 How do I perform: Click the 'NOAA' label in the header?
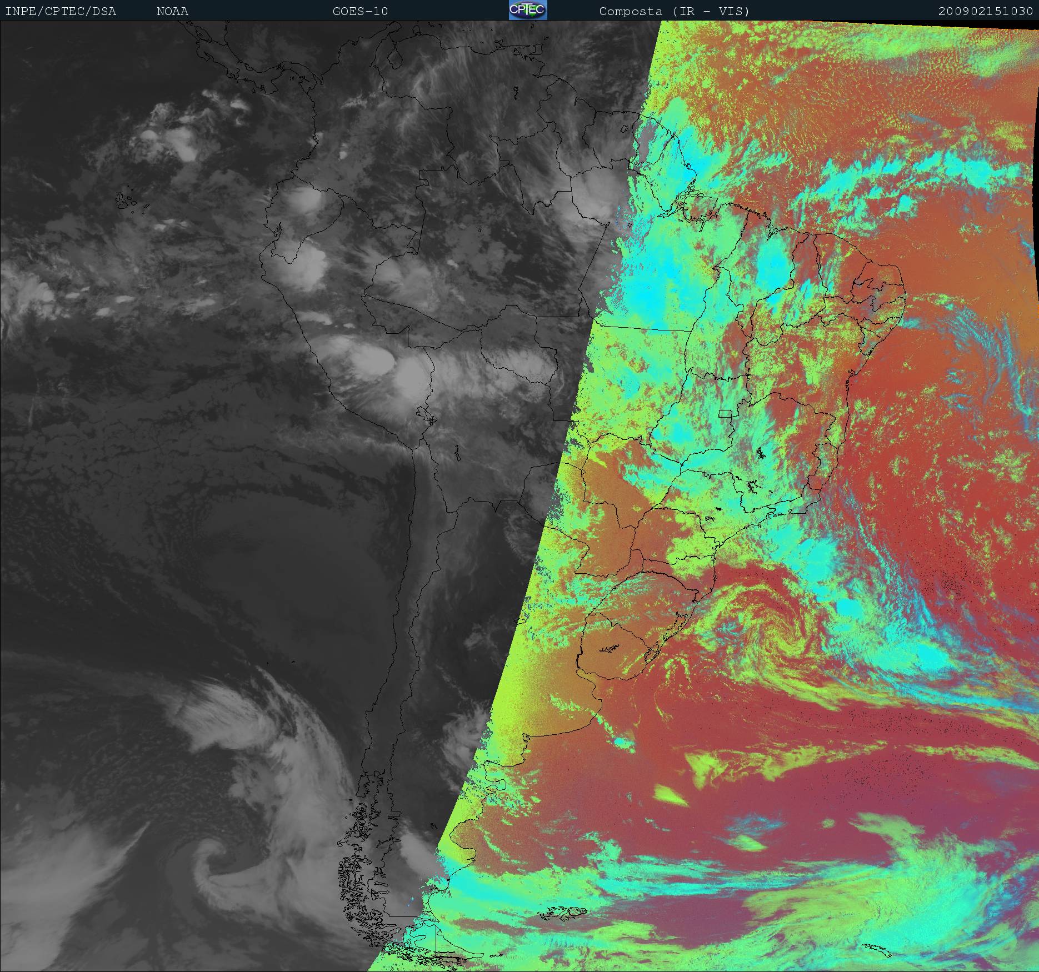click(x=172, y=11)
